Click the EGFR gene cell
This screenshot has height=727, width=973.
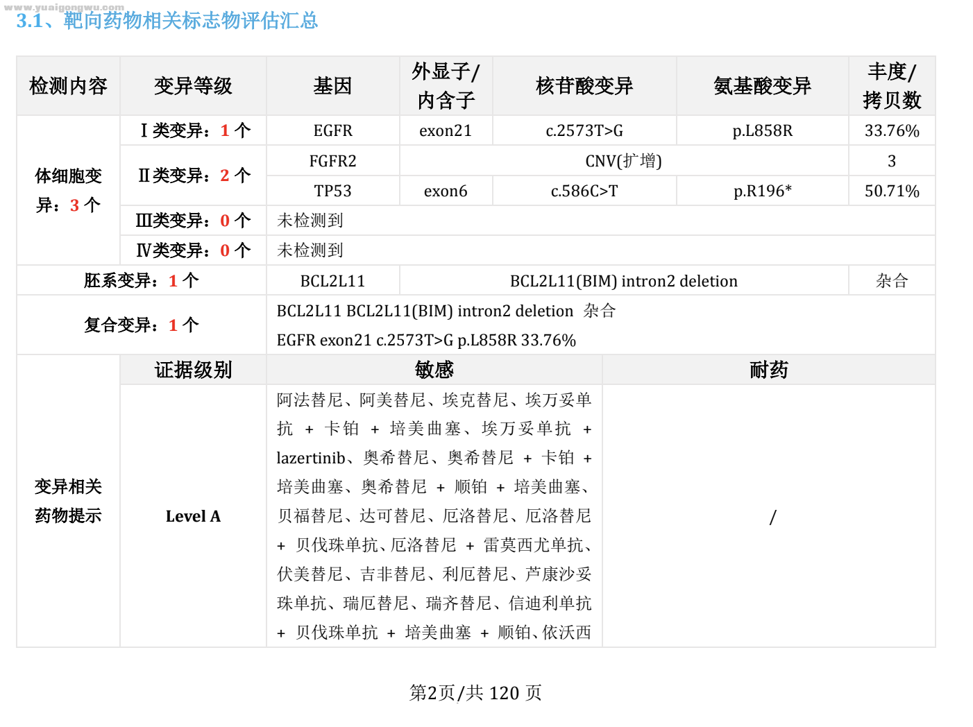(332, 130)
